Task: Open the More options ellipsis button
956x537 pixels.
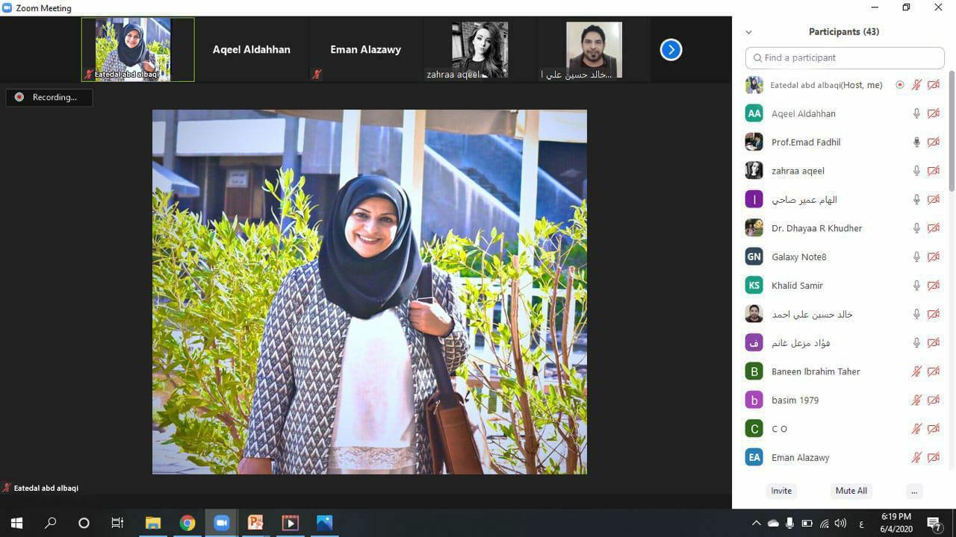Action: 913,491
